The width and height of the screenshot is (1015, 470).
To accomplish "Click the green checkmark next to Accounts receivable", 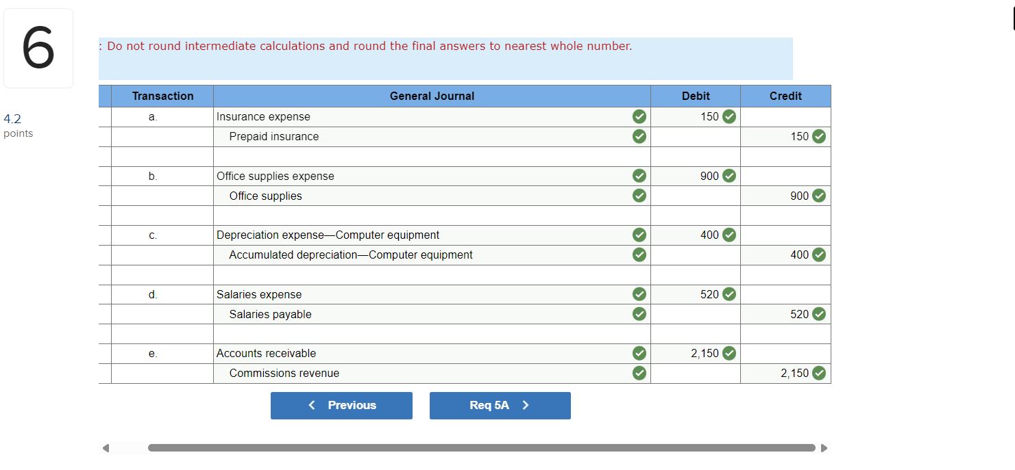I will click(639, 353).
